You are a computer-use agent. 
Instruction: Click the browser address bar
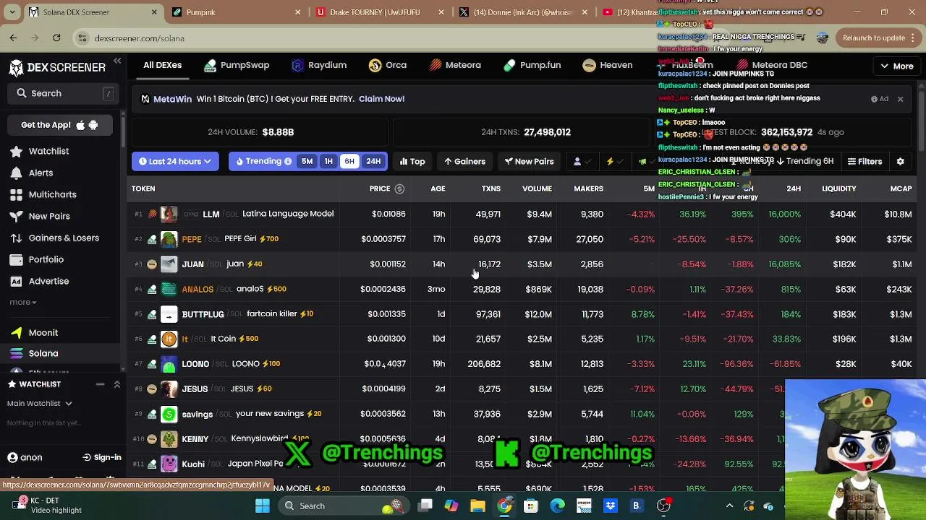[x=362, y=38]
